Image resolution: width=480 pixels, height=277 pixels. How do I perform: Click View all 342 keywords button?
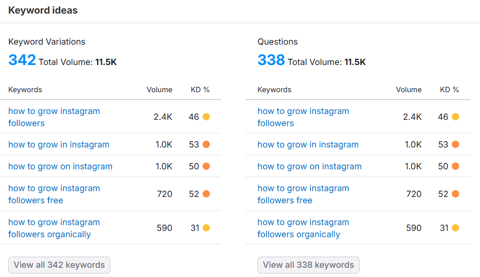click(59, 265)
